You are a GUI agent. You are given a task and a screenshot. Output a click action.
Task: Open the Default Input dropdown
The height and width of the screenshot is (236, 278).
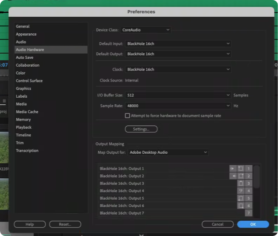178,44
